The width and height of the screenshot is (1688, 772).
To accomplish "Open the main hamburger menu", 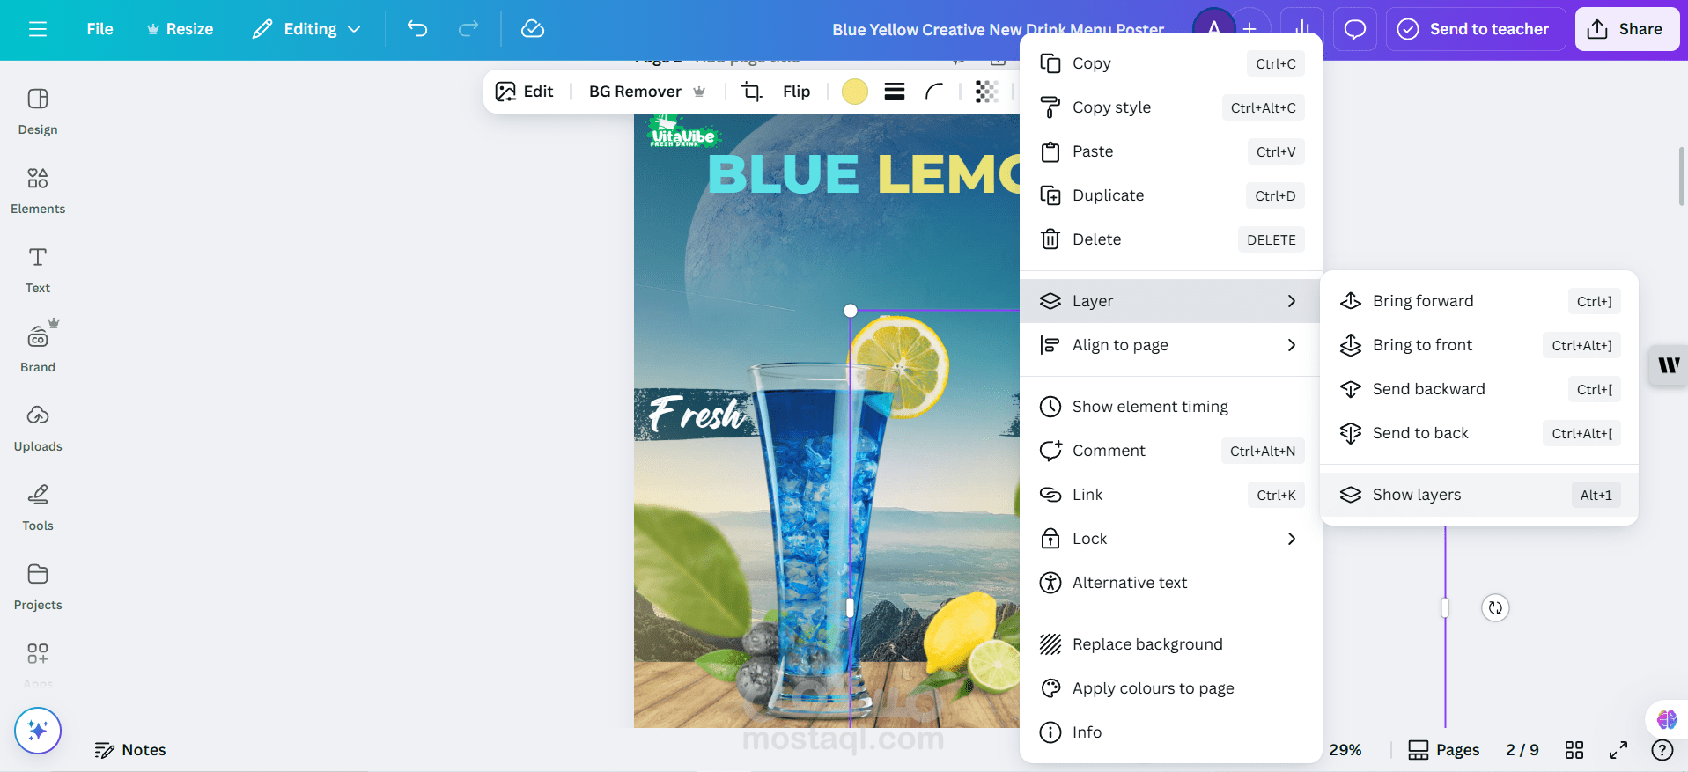I will pos(37,29).
